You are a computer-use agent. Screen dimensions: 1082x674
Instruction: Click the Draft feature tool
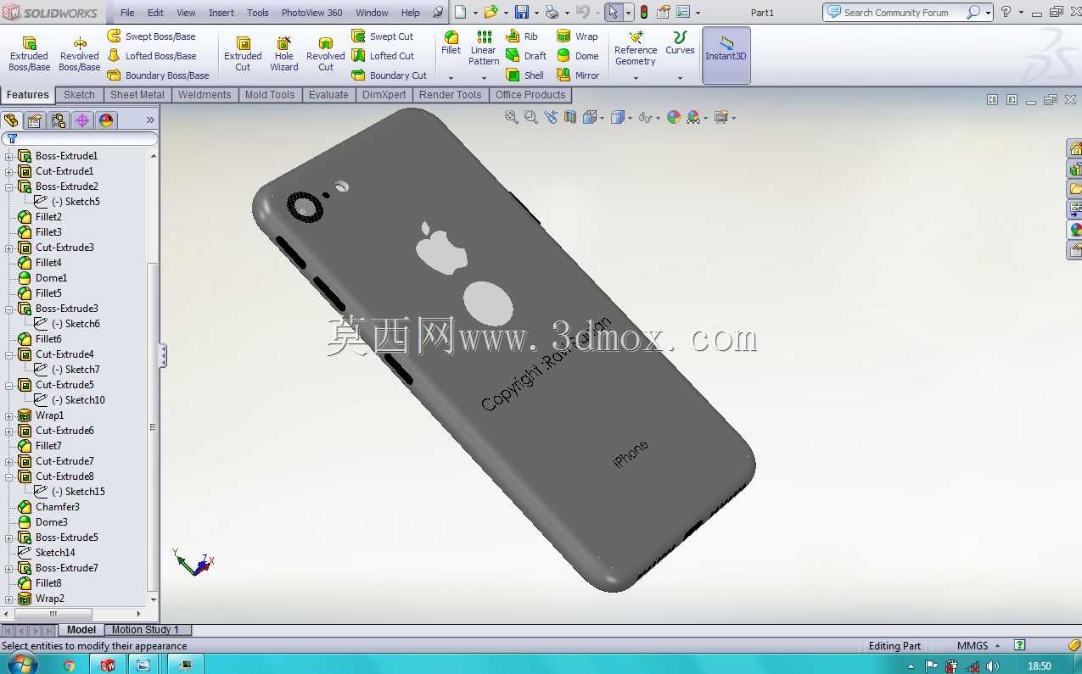(526, 56)
